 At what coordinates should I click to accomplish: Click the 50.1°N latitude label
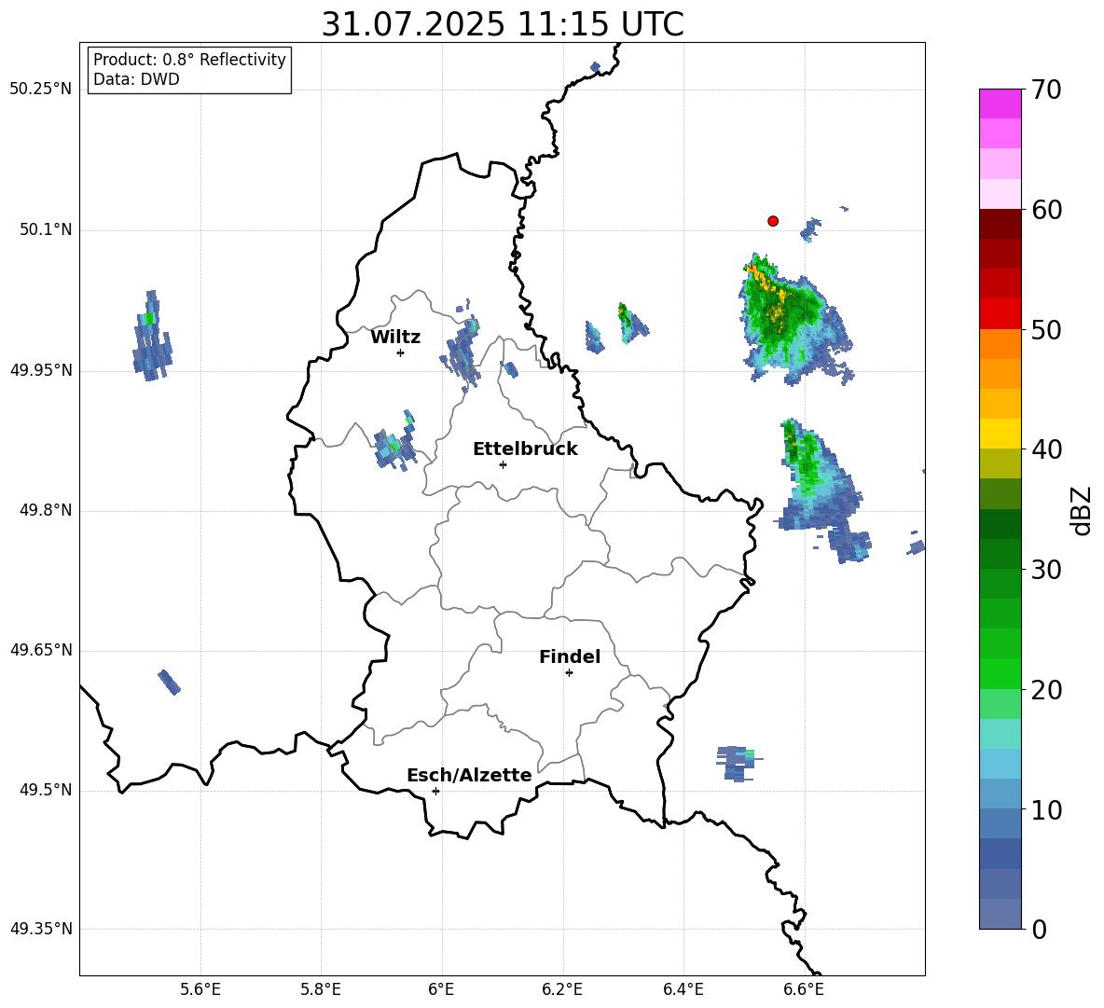click(x=46, y=229)
